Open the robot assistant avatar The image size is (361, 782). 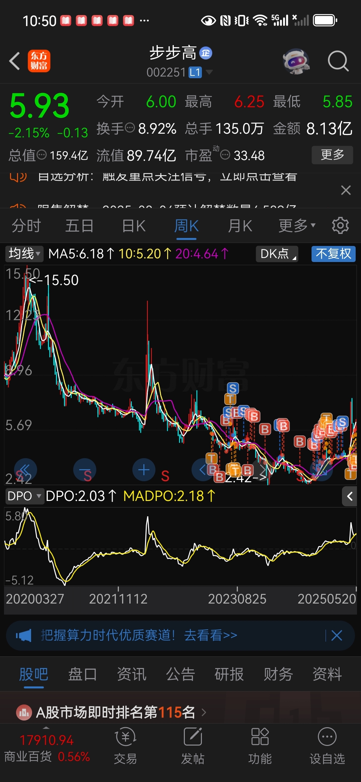tap(296, 61)
